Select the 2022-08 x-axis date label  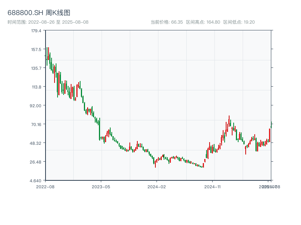pos(45,186)
